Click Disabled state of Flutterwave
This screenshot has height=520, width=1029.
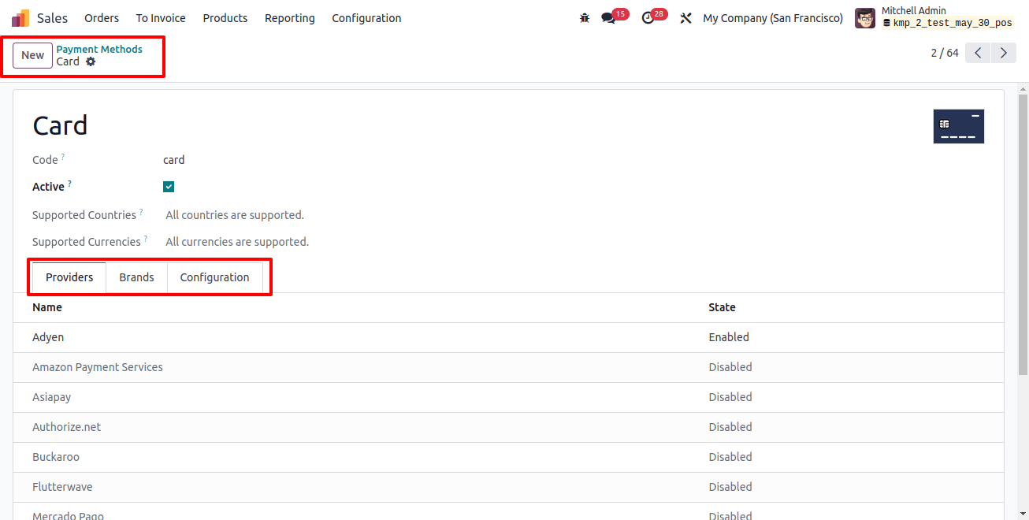[730, 487]
